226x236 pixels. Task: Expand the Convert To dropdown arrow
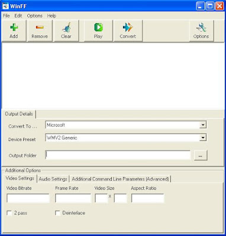[202, 125]
